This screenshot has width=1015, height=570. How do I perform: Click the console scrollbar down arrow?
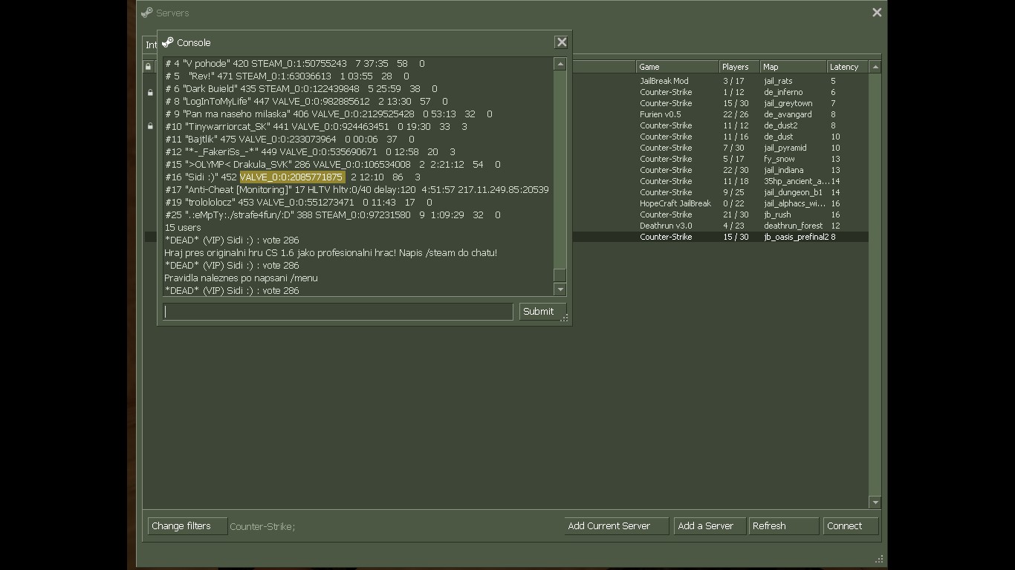(560, 289)
